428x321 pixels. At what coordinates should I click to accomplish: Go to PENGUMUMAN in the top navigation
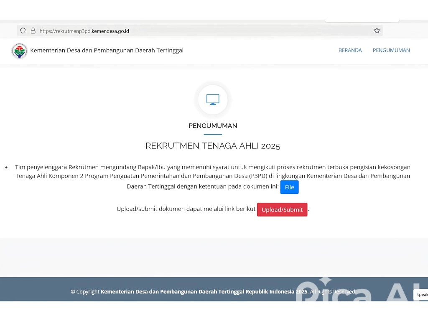pos(391,50)
